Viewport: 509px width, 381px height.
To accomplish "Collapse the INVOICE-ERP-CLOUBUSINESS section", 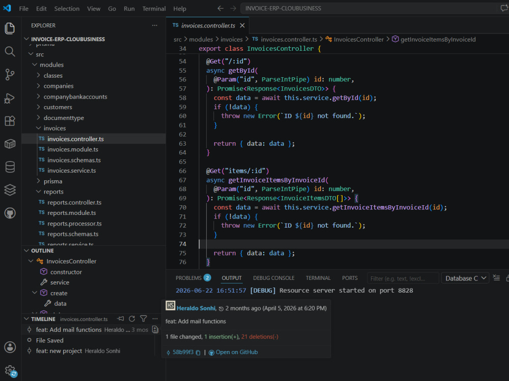I will [x=26, y=39].
